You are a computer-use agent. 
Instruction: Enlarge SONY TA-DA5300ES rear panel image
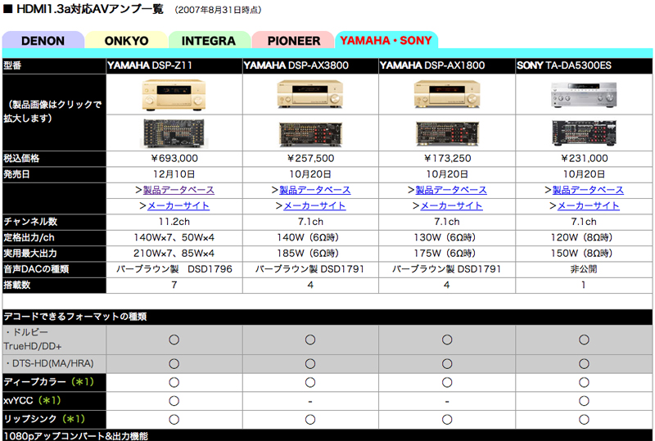coord(584,133)
